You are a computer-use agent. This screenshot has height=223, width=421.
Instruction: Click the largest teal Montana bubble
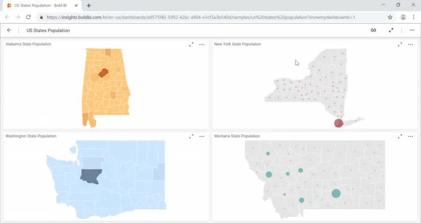pyautogui.click(x=336, y=193)
